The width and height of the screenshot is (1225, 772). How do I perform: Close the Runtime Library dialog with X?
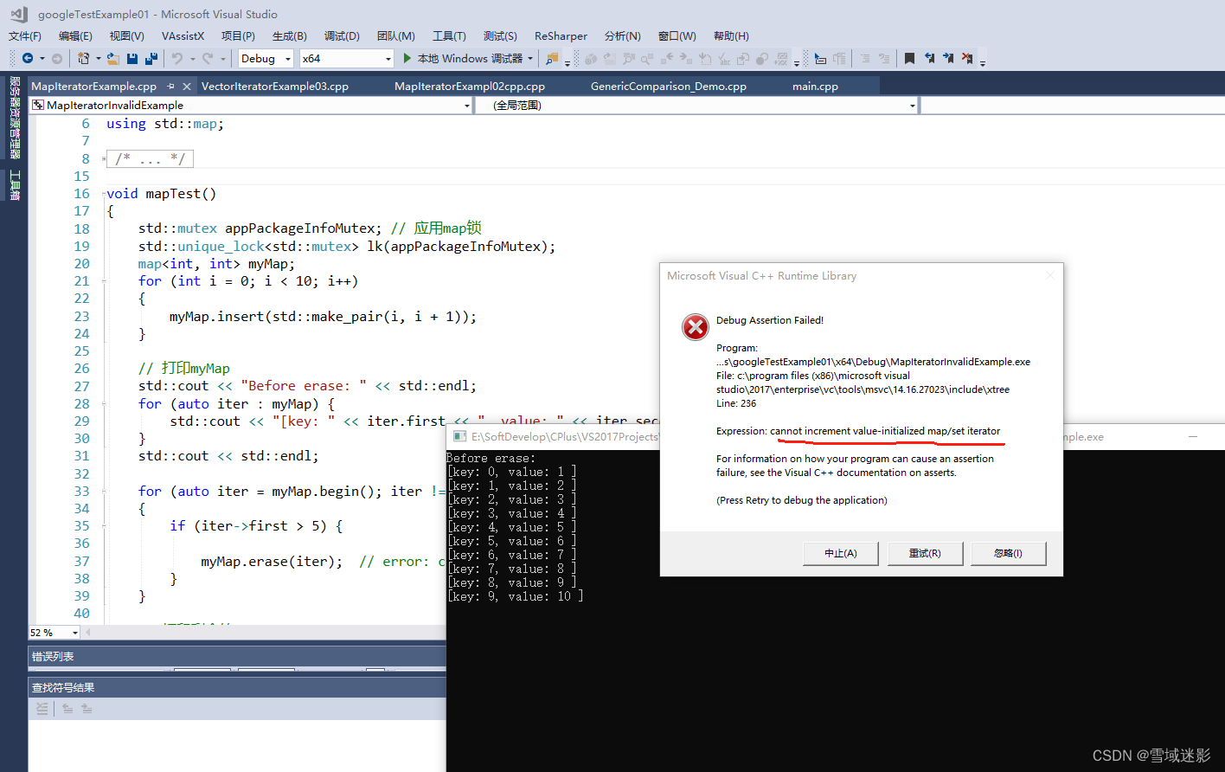1049,275
